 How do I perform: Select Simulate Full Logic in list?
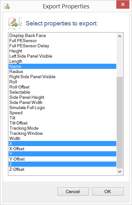pos(63,107)
